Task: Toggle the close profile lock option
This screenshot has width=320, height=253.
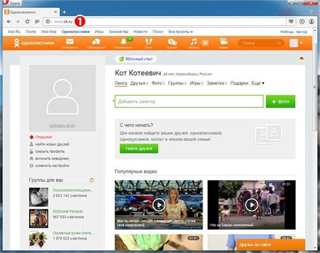Action: (x=47, y=151)
